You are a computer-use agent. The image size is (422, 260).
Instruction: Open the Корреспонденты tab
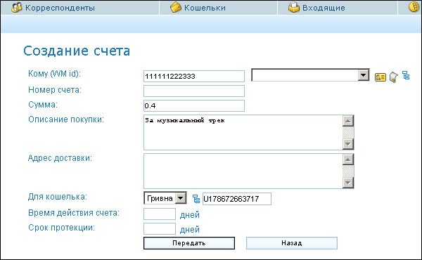click(80, 8)
